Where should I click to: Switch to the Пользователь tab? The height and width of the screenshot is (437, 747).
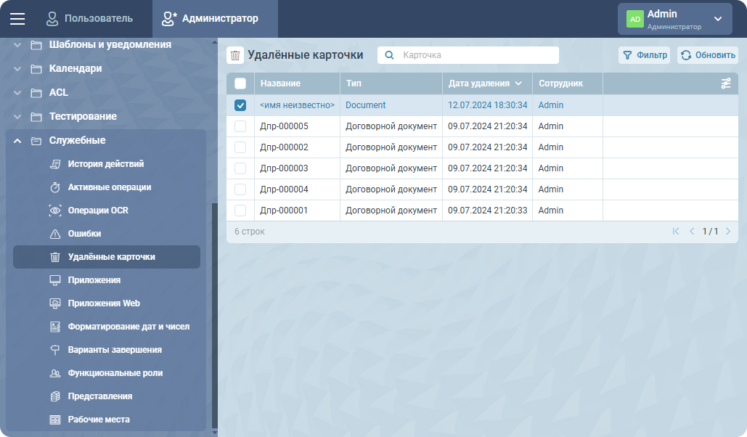point(89,19)
